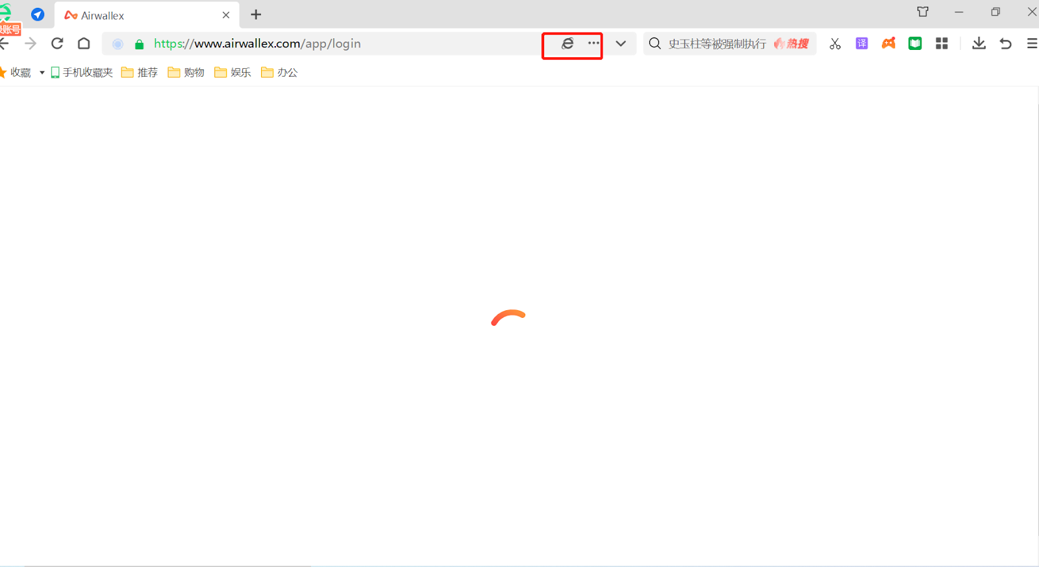Click the scissors screenshot tool icon

(835, 43)
